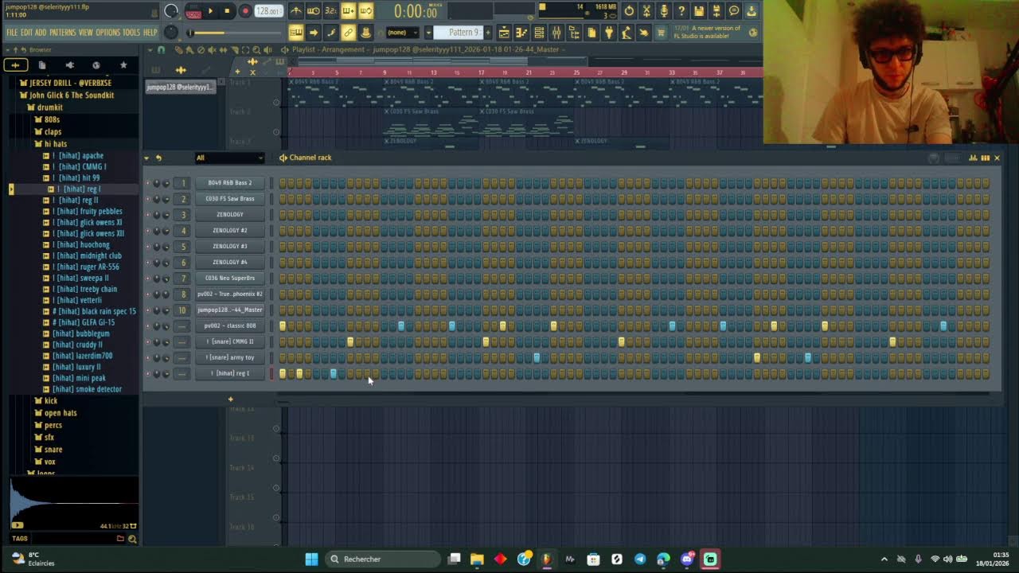Open the channel filter 'All' dropdown

[x=229, y=158]
